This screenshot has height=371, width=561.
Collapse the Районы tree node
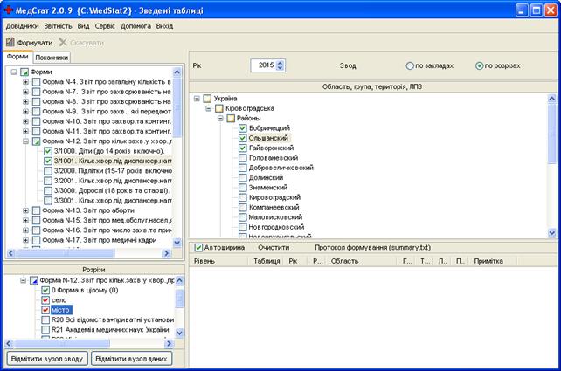220,118
